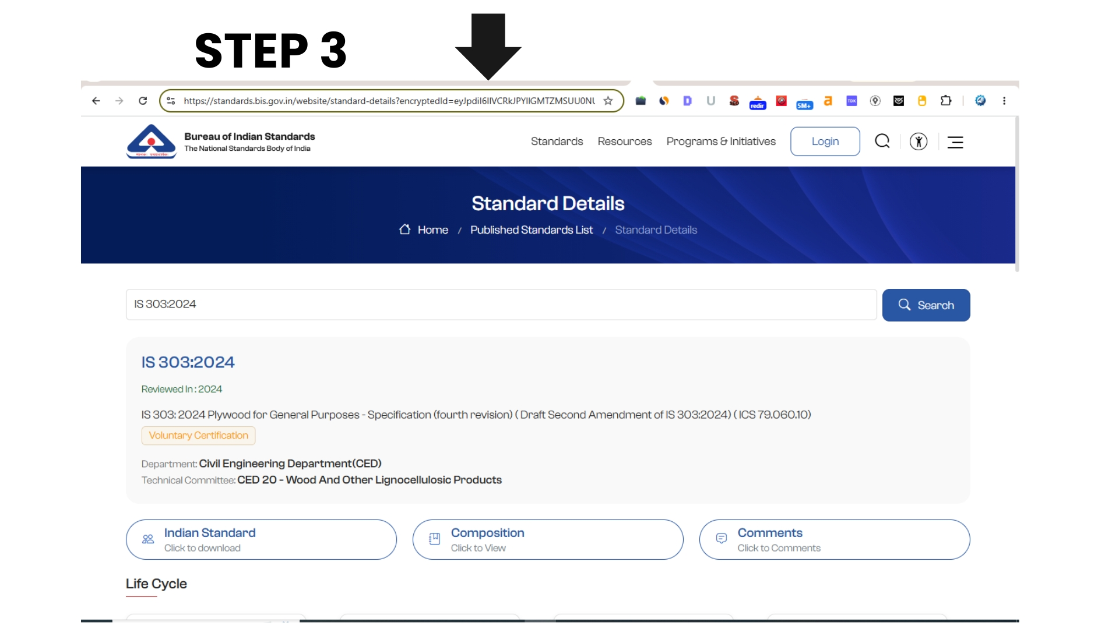Reload the page using the refresh icon
The height and width of the screenshot is (629, 1119).
(143, 101)
